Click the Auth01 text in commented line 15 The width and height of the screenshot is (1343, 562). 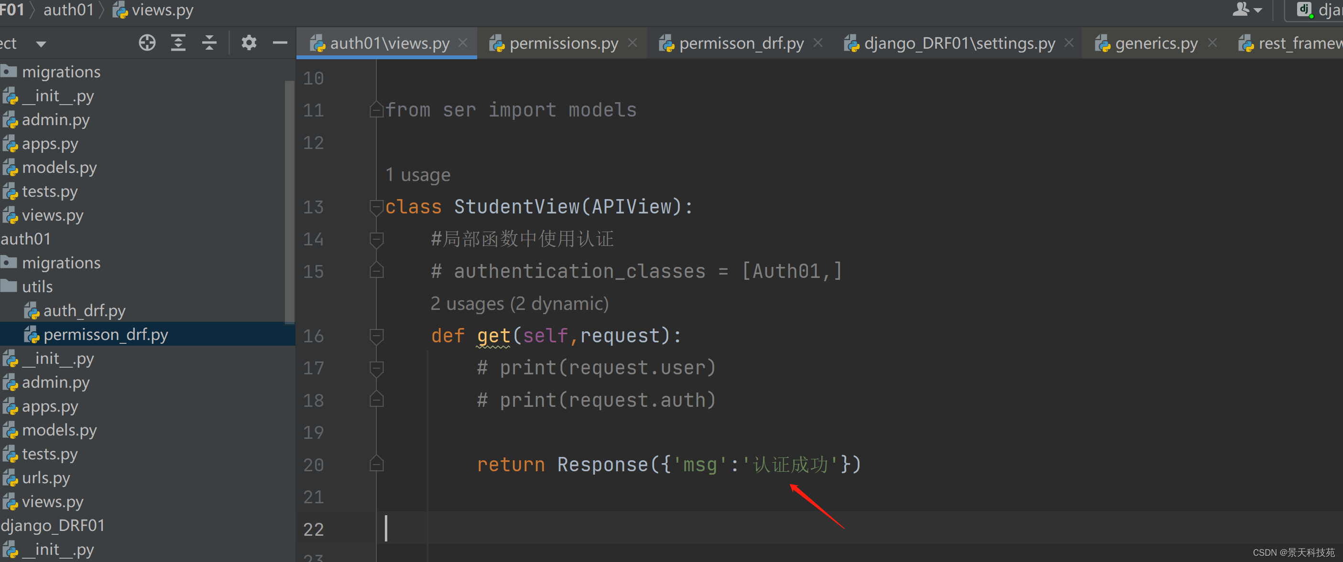click(786, 271)
